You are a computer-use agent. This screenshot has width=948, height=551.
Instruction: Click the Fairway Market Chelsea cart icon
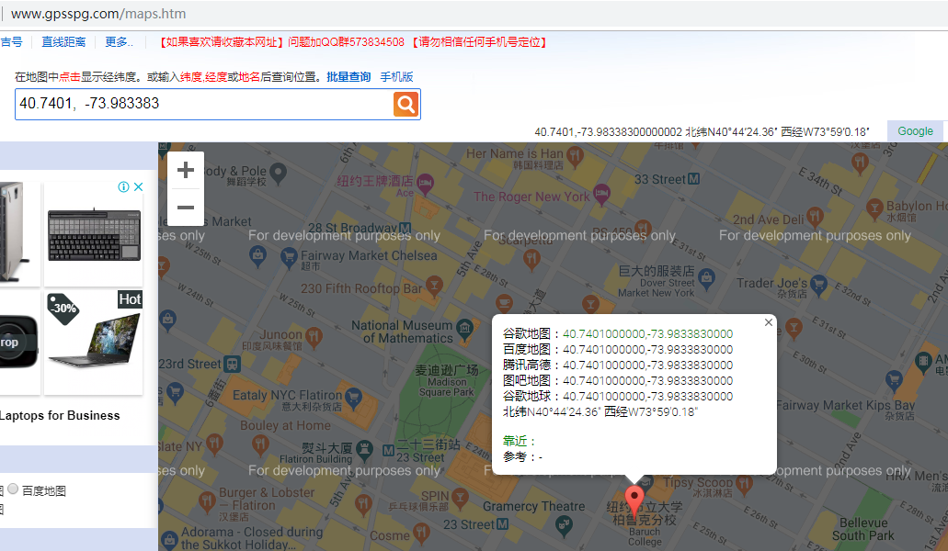[289, 257]
